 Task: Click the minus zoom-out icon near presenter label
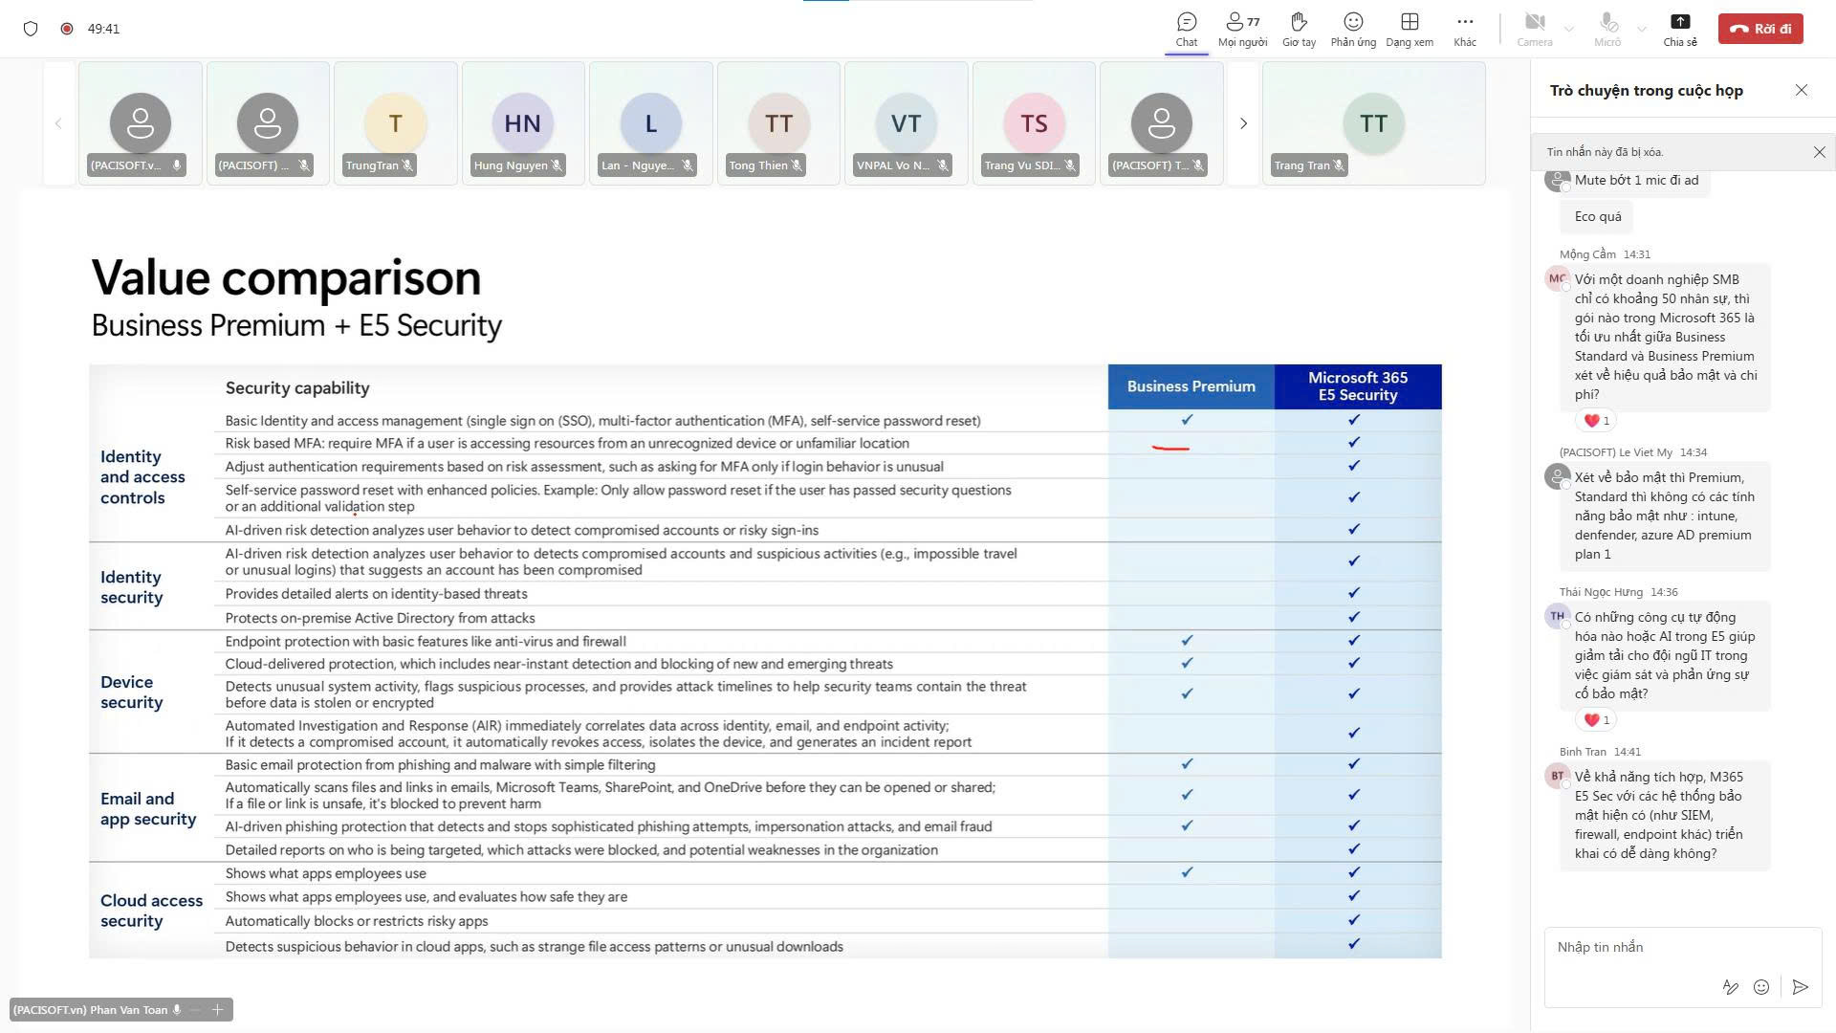196,1010
